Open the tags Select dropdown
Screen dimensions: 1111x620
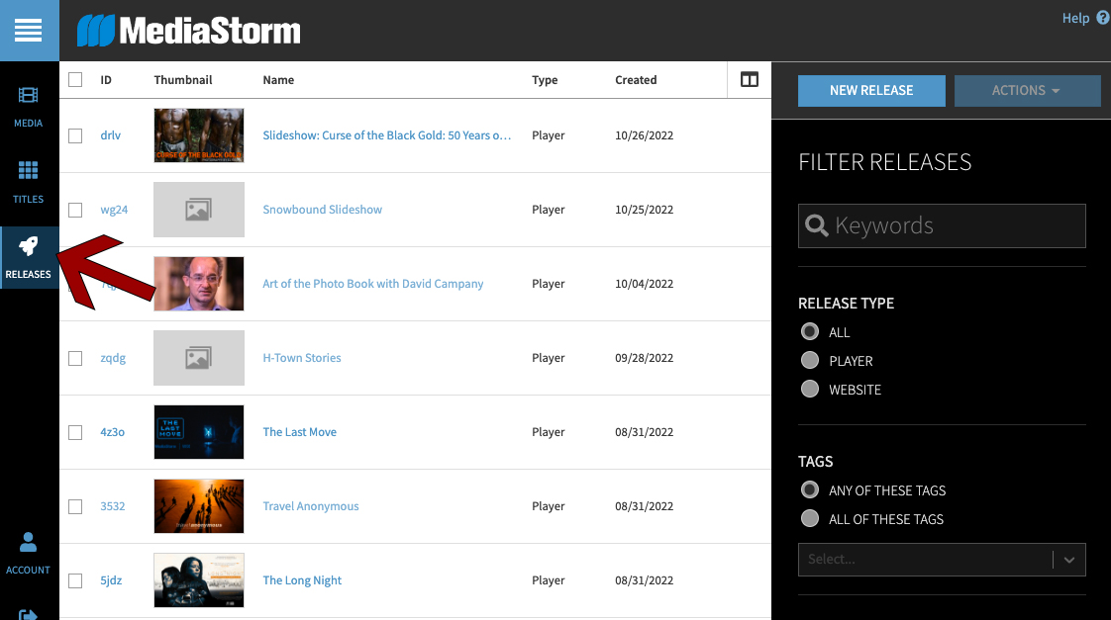[941, 560]
